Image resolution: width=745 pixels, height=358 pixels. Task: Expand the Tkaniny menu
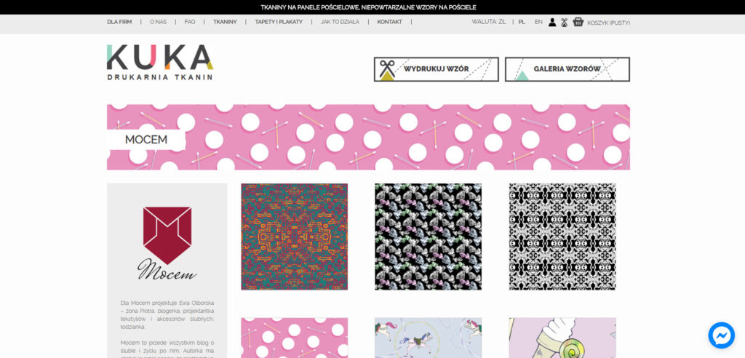[x=225, y=22]
